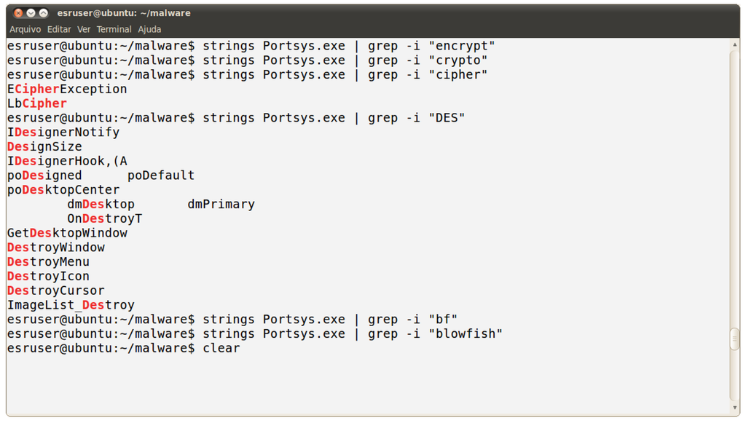Open the Ver menu
This screenshot has height=423, width=746.
coord(84,29)
